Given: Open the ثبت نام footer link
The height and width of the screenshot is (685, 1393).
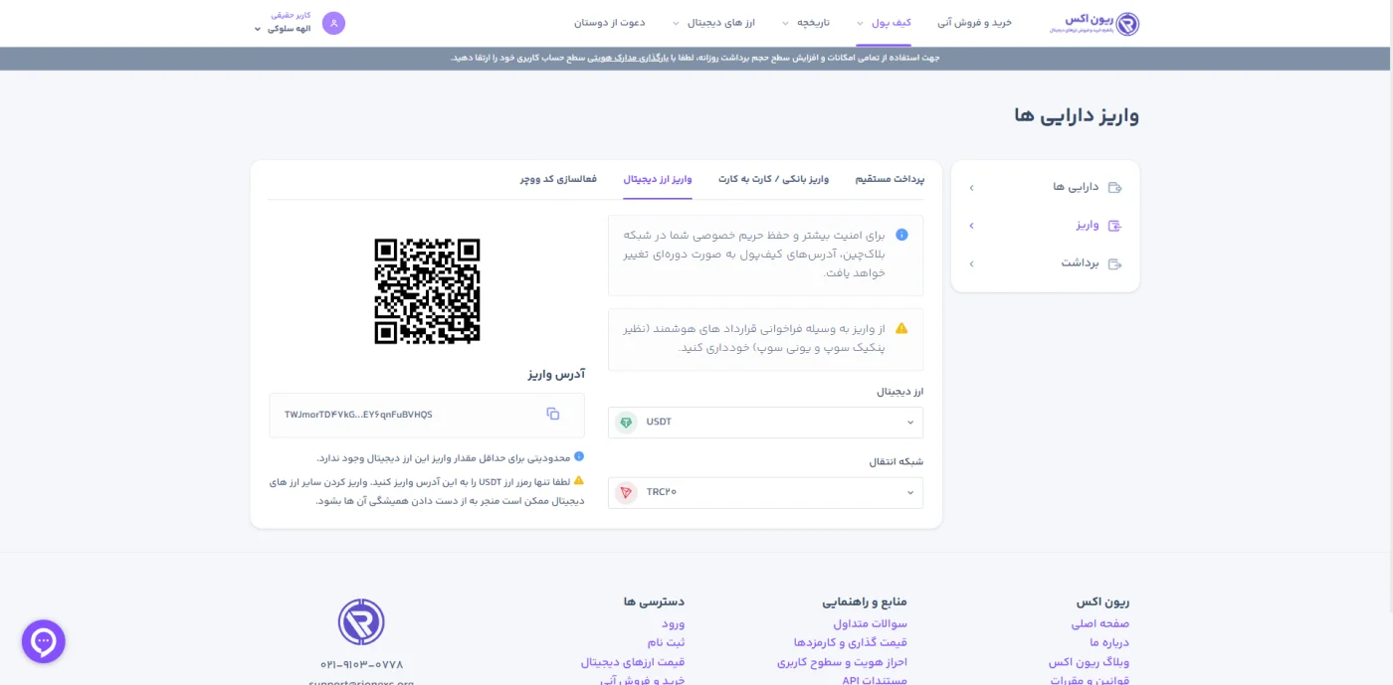Looking at the screenshot, I should pos(666,642).
